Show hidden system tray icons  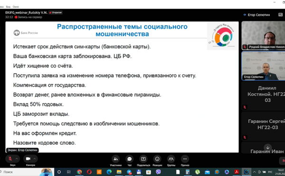pyautogui.click(x=255, y=172)
